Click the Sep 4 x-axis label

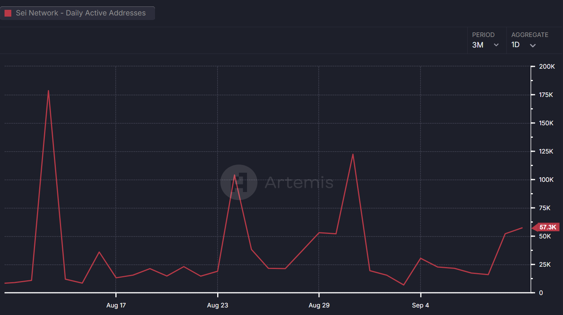(x=420, y=305)
